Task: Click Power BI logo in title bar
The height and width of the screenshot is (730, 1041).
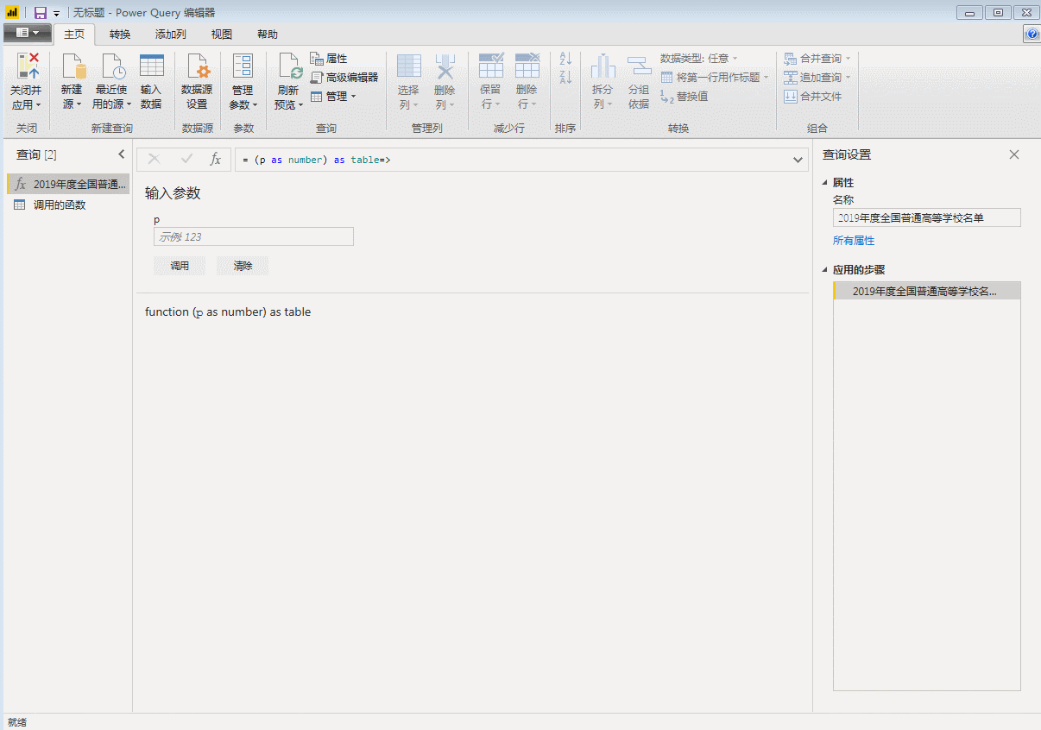Action: [x=12, y=13]
